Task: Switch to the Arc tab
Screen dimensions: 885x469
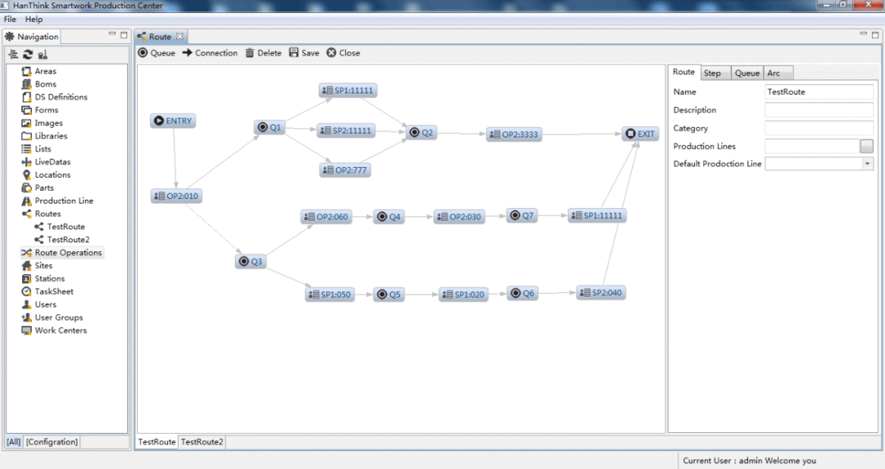Action: click(x=774, y=73)
